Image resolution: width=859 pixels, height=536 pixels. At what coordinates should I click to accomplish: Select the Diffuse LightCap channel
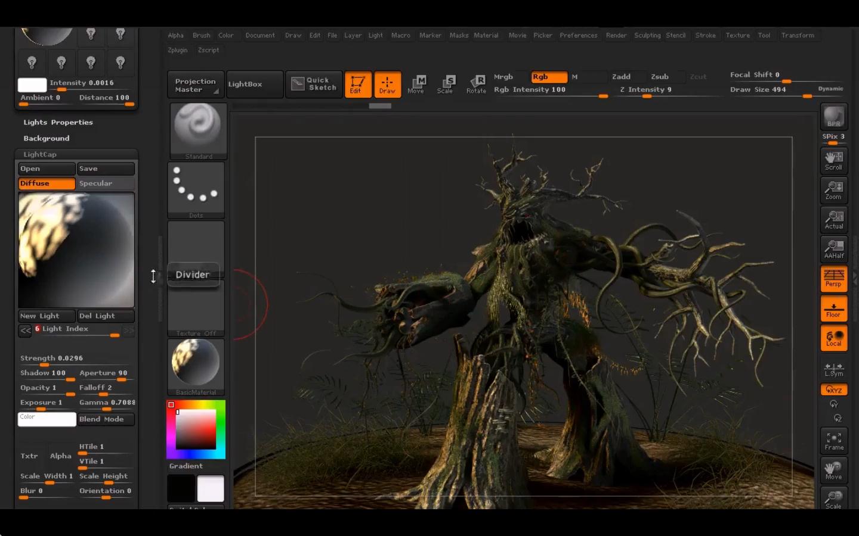(47, 183)
